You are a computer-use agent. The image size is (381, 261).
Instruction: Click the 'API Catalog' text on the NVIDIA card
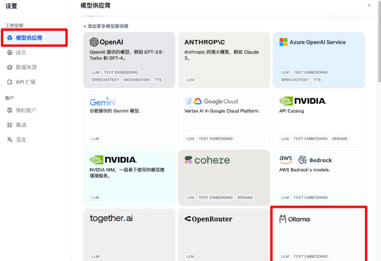tap(292, 111)
